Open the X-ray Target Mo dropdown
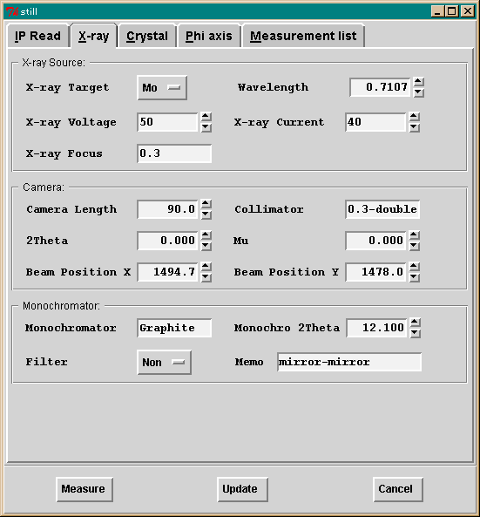 162,88
